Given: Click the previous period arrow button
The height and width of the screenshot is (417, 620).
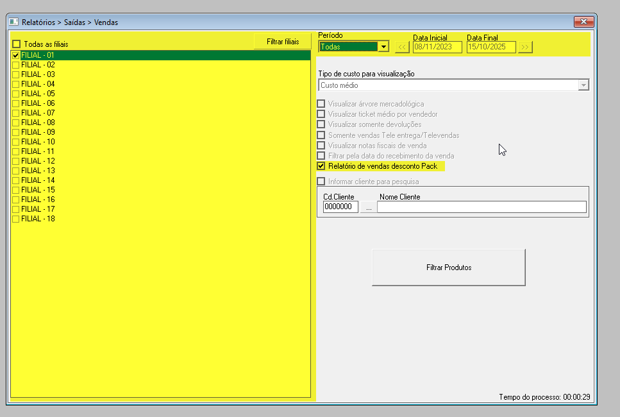Looking at the screenshot, I should 402,47.
